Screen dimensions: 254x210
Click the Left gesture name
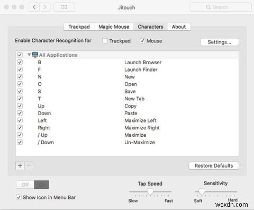pos(42,120)
